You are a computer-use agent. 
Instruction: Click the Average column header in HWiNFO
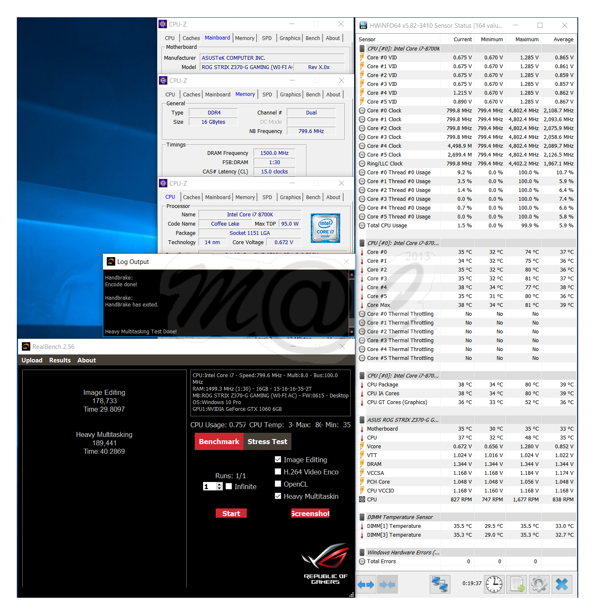[x=559, y=39]
